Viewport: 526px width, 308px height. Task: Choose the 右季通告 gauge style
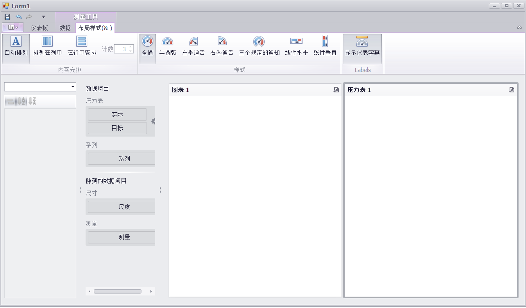coord(222,47)
